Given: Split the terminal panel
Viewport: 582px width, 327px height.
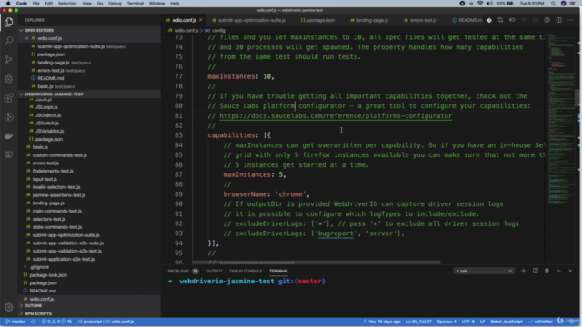Looking at the screenshot, I should pyautogui.click(x=536, y=271).
